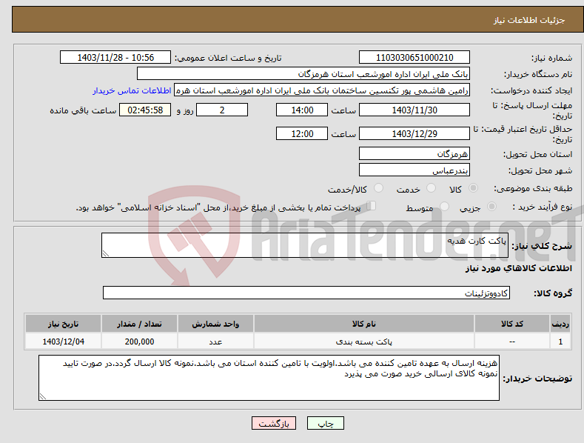The height and width of the screenshot is (443, 584).
Task: Click the delivery city field بندرعباس
Action: 414,170
